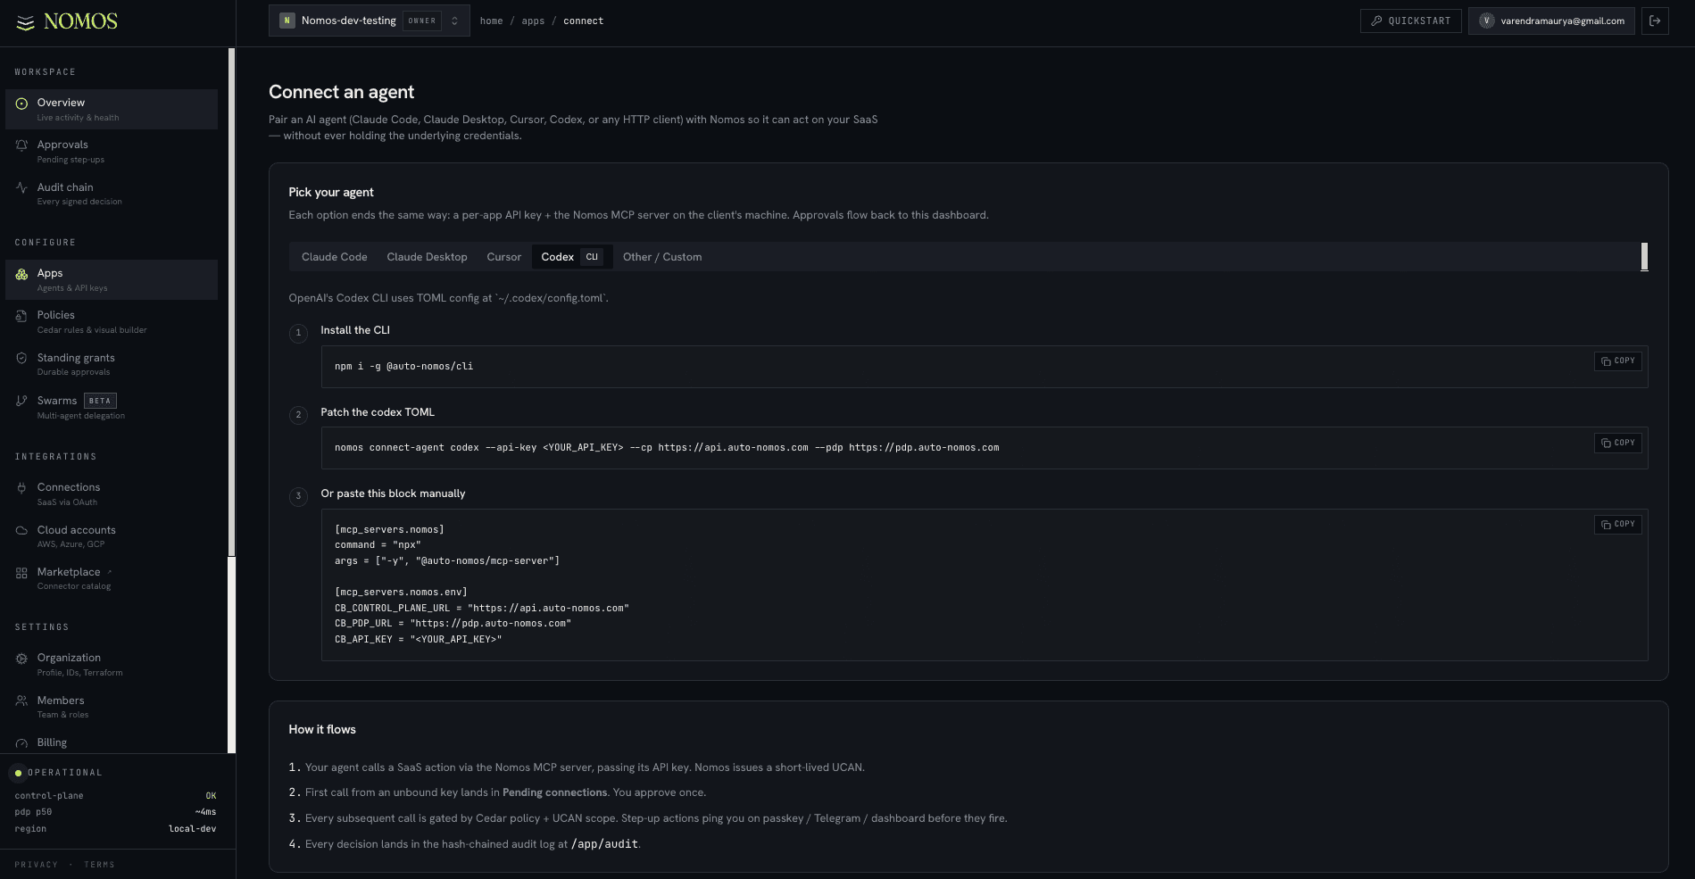Open the Quickstart button
1695x879 pixels.
click(1411, 21)
